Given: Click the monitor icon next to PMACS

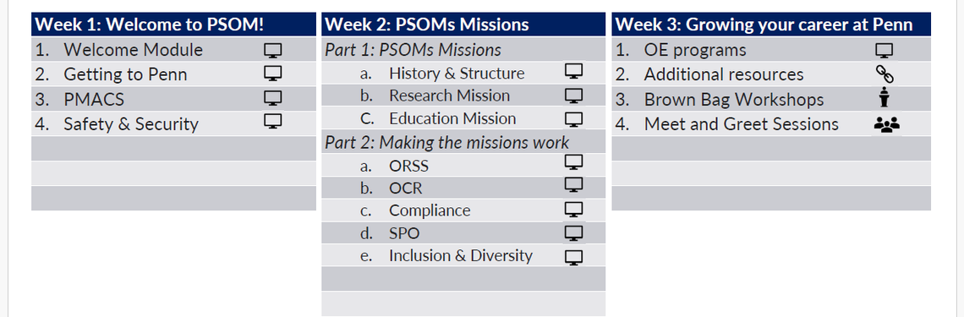Looking at the screenshot, I should 272,98.
